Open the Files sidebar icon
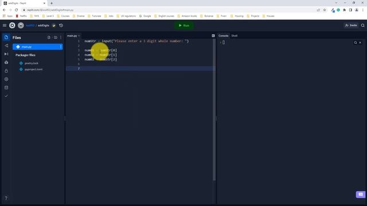Viewport: 367px width, 206px height. (6, 37)
